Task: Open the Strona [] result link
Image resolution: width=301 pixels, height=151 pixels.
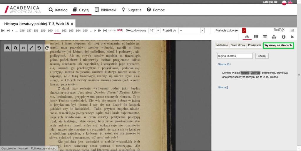Action: 223,87
